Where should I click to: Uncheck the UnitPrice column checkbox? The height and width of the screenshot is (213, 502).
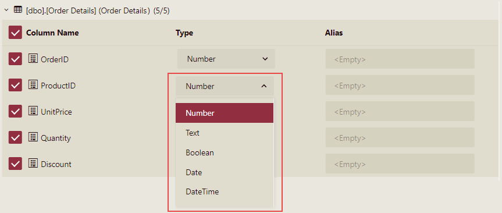point(15,112)
